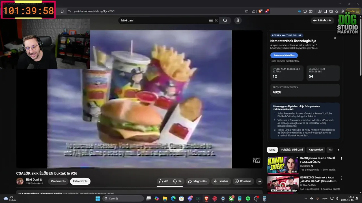Dislike the video with thumbs-down 54
This screenshot has width=362, height=203.
click(x=177, y=181)
